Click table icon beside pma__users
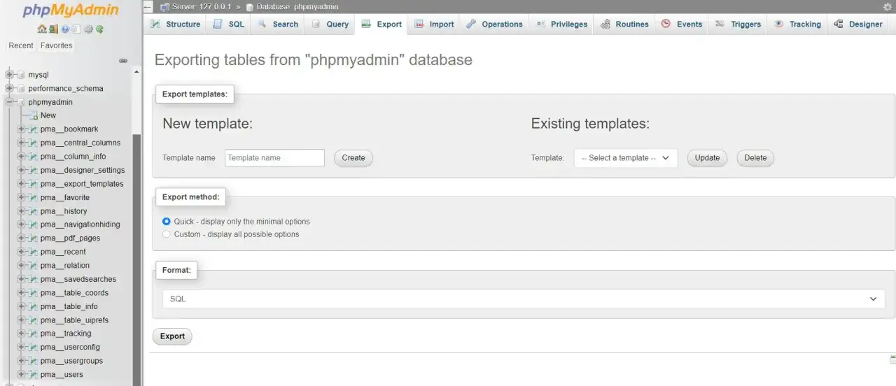 point(33,375)
